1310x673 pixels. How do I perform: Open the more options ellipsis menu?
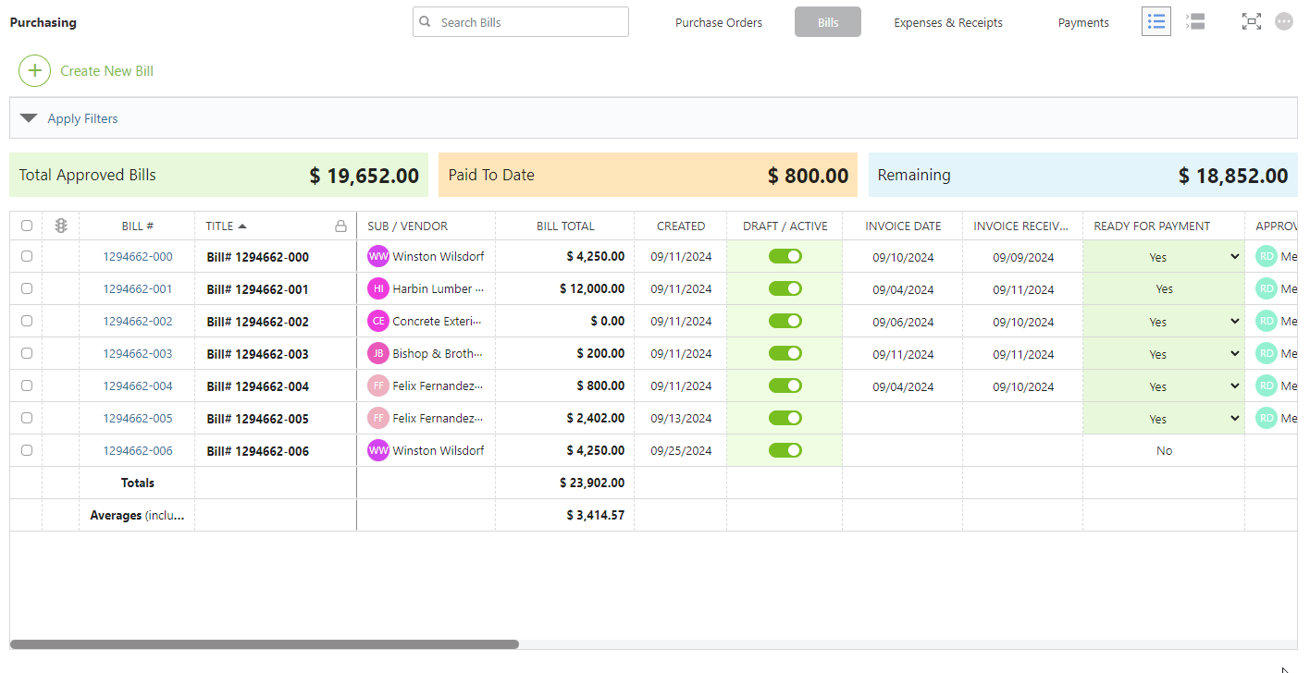pyautogui.click(x=1284, y=21)
